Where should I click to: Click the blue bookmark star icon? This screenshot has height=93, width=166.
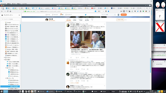click(x=108, y=11)
